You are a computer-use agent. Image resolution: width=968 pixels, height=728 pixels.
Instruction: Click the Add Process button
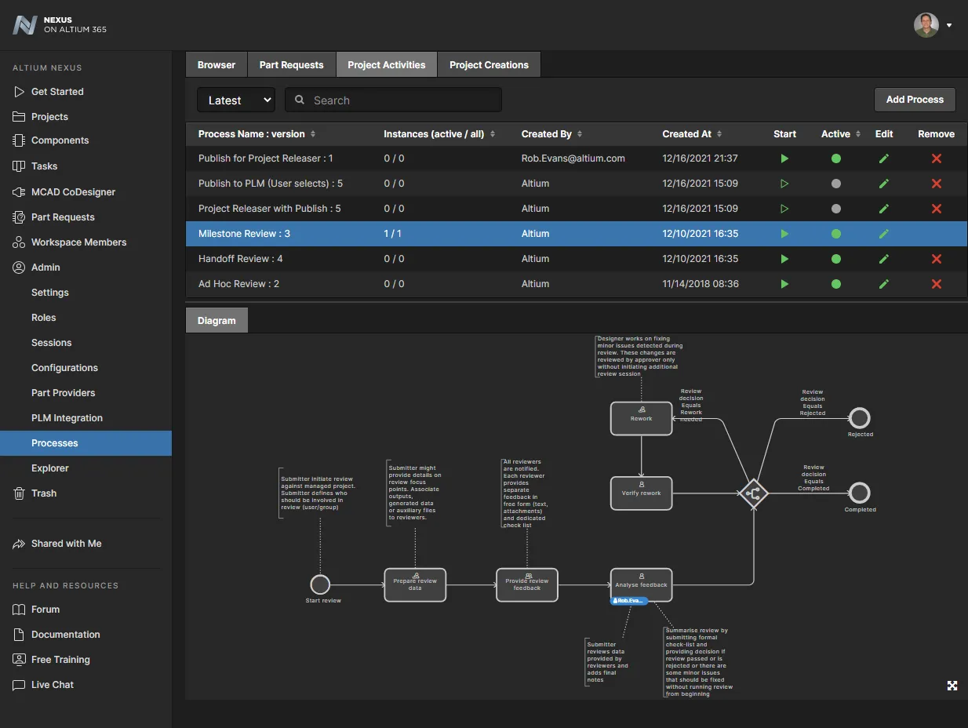pos(914,99)
